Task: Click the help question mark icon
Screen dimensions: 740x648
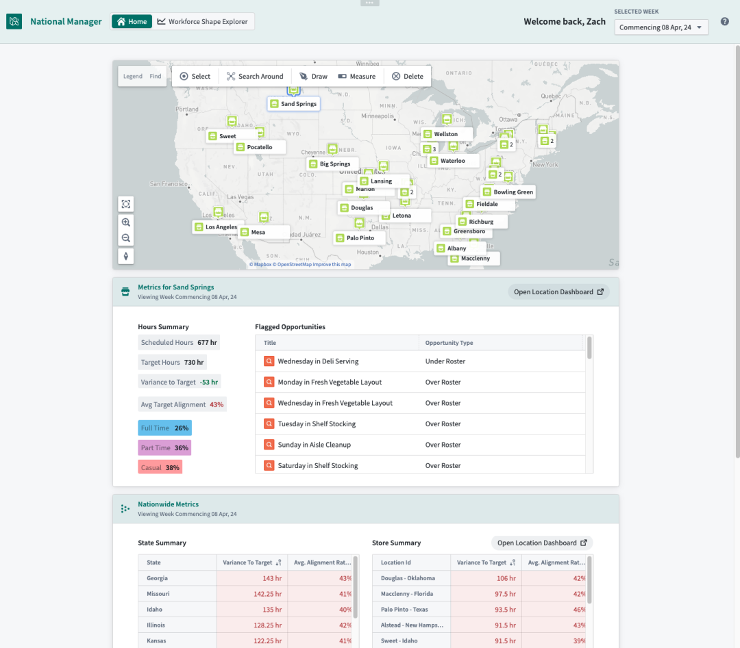Action: [725, 22]
